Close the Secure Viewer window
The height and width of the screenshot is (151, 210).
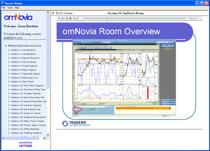pos(206,3)
